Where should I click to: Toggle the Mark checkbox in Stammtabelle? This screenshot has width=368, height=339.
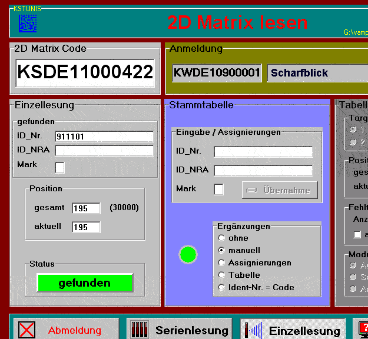coord(218,190)
